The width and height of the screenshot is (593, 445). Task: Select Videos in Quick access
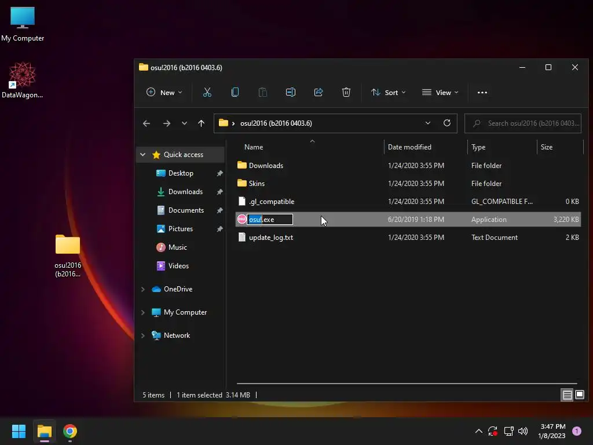[x=178, y=266]
